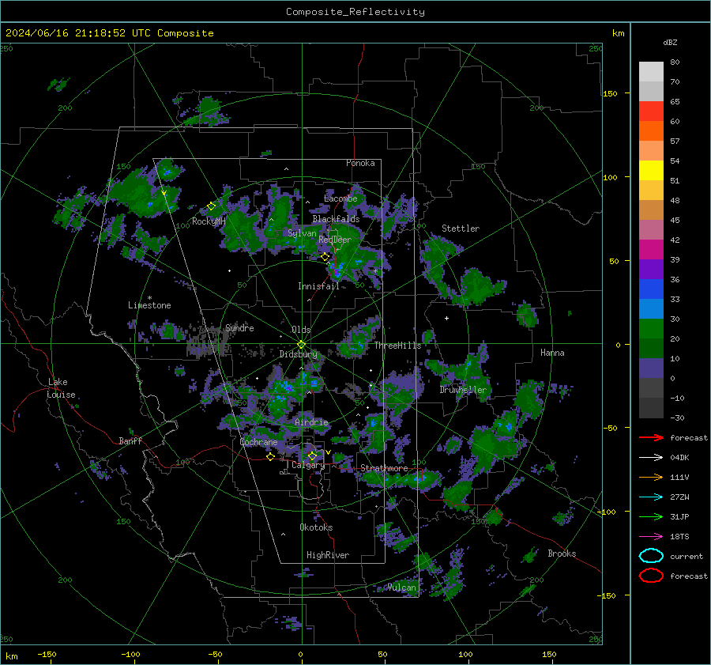Click the Okotoks city label
Image resolution: width=711 pixels, height=665 pixels.
(316, 527)
